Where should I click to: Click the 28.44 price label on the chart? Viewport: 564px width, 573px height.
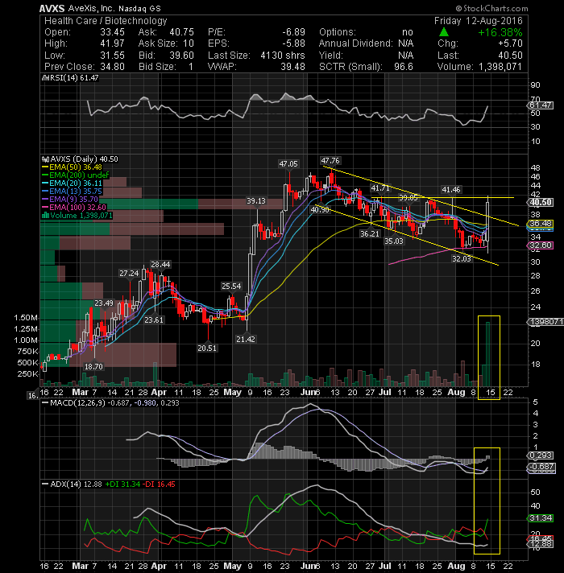[160, 265]
